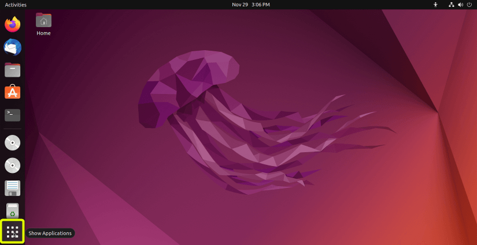Open the Files manager dock icon
This screenshot has height=245, width=477.
(x=13, y=70)
